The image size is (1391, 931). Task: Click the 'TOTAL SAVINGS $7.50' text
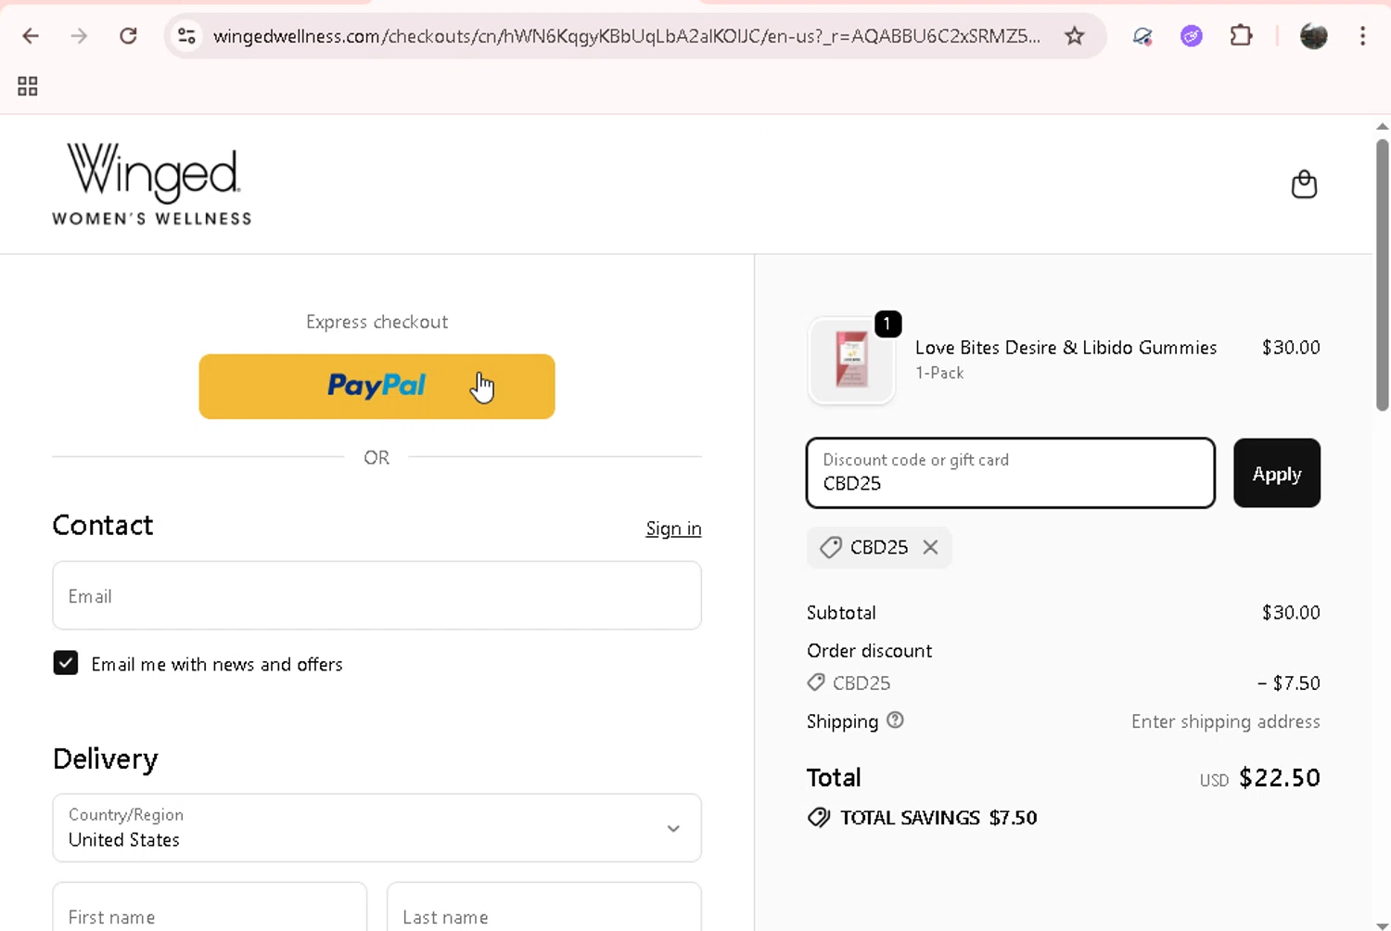pos(938,818)
